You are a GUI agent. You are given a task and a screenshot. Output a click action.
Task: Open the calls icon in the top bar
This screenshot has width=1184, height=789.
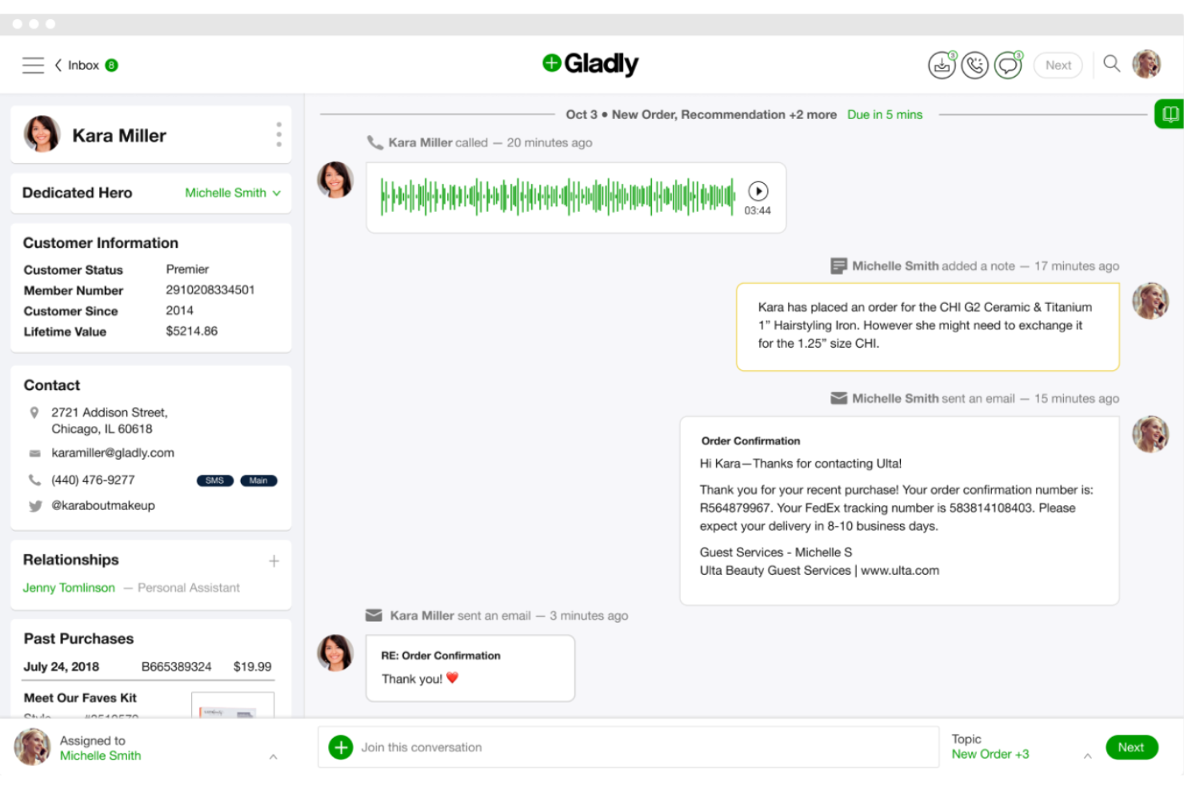point(974,65)
